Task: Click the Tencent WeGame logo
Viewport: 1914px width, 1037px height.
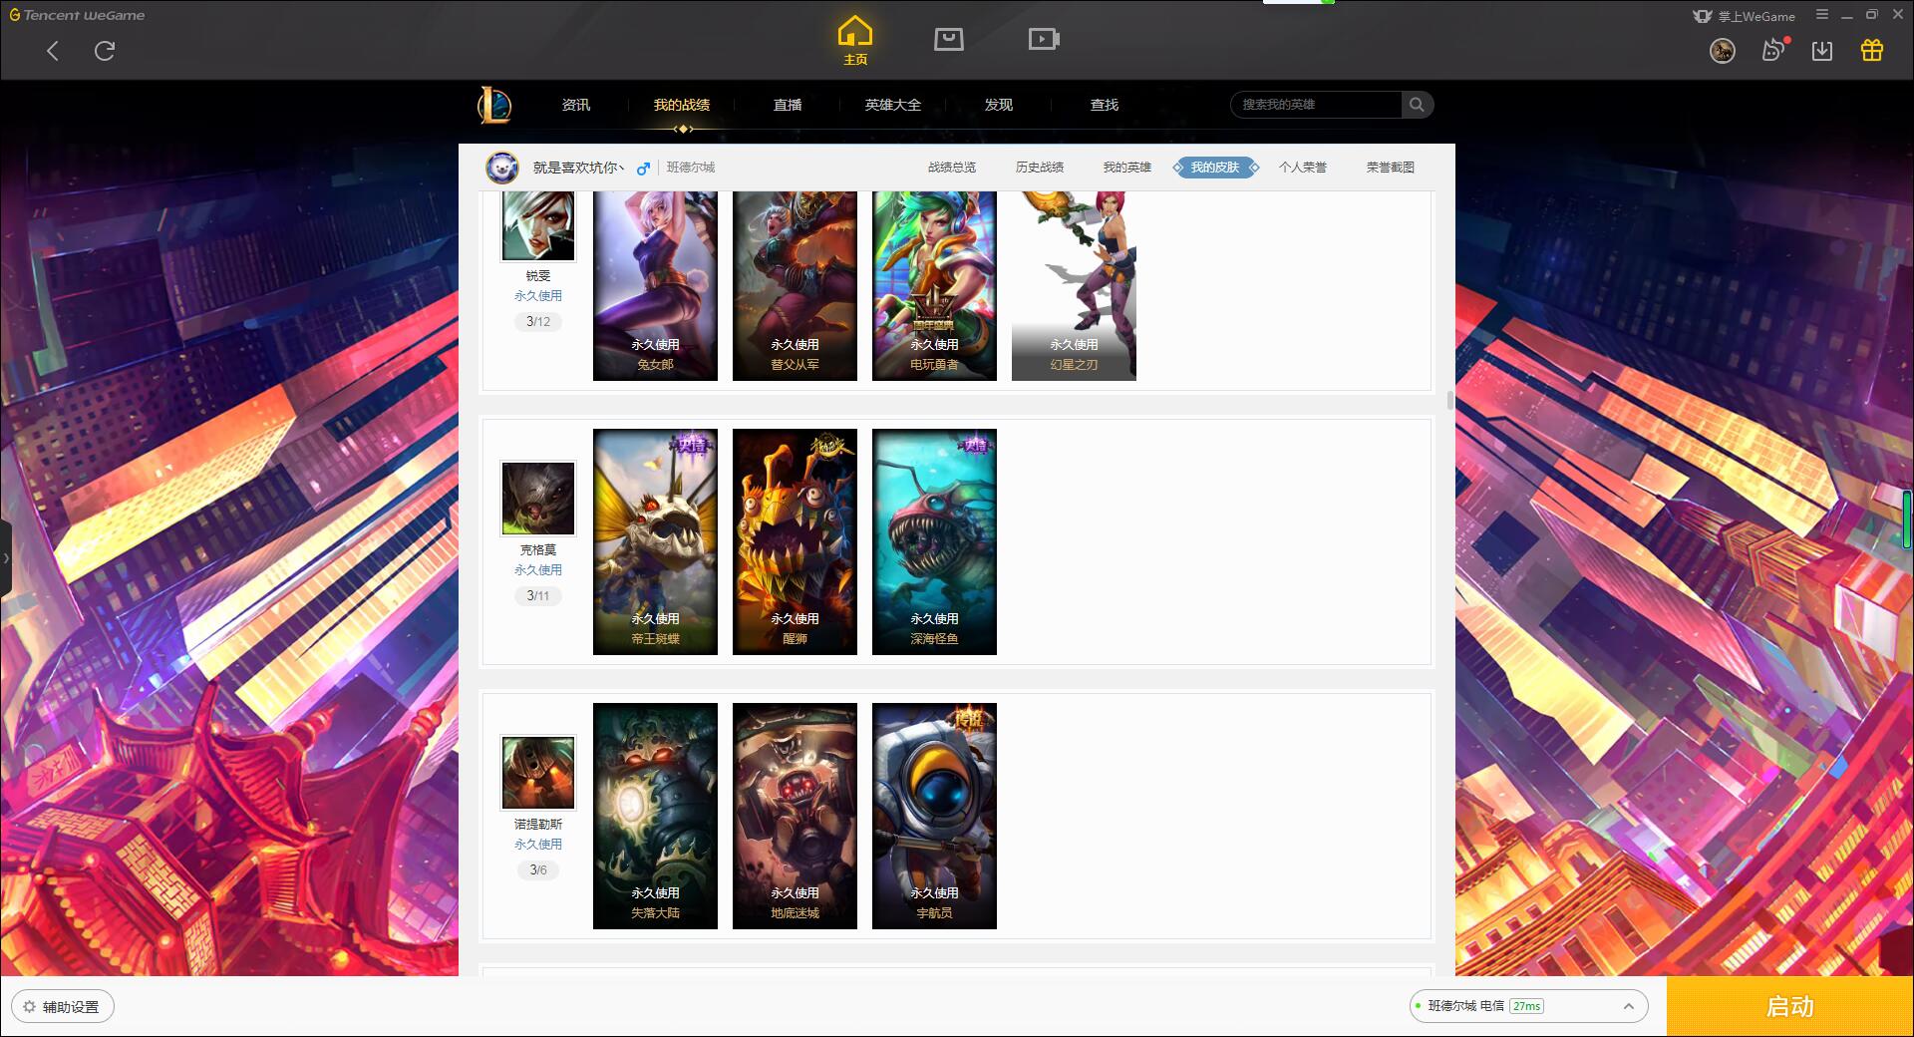Action: coord(77,15)
